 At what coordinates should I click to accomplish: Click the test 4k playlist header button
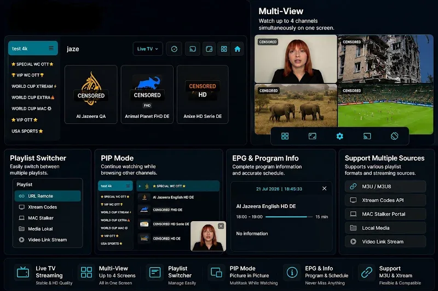pyautogui.click(x=33, y=48)
